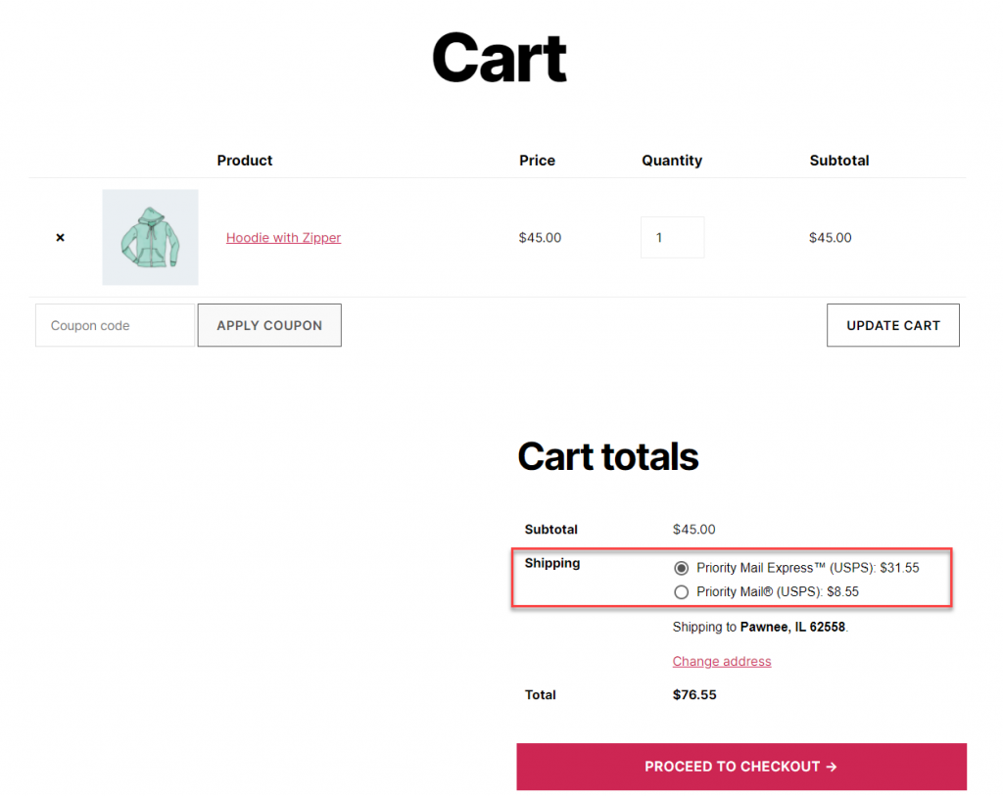The width and height of the screenshot is (1003, 796).
Task: Click the Quantity column header
Action: (x=672, y=161)
